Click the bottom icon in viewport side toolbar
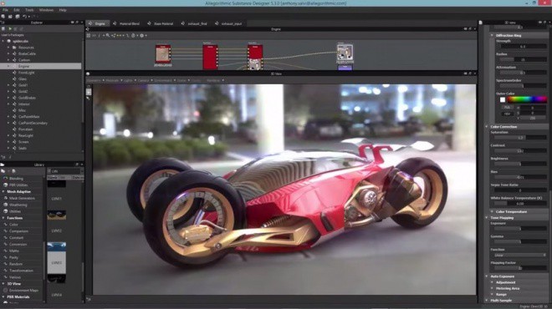Screen dimensions: 552x309 89,99
